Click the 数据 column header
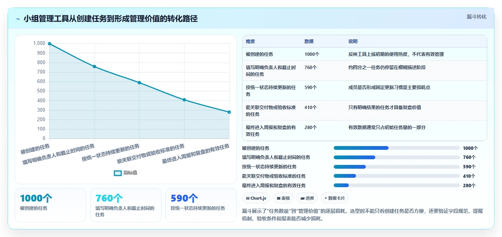 click(x=309, y=42)
